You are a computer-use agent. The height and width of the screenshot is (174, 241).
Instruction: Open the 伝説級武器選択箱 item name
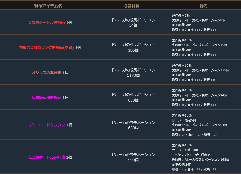click(x=46, y=97)
